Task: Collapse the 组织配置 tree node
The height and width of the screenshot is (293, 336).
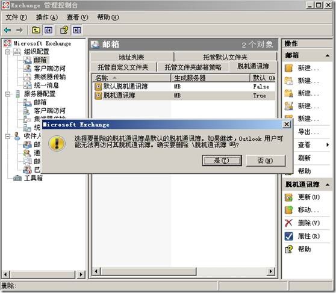Action: pyautogui.click(x=8, y=52)
